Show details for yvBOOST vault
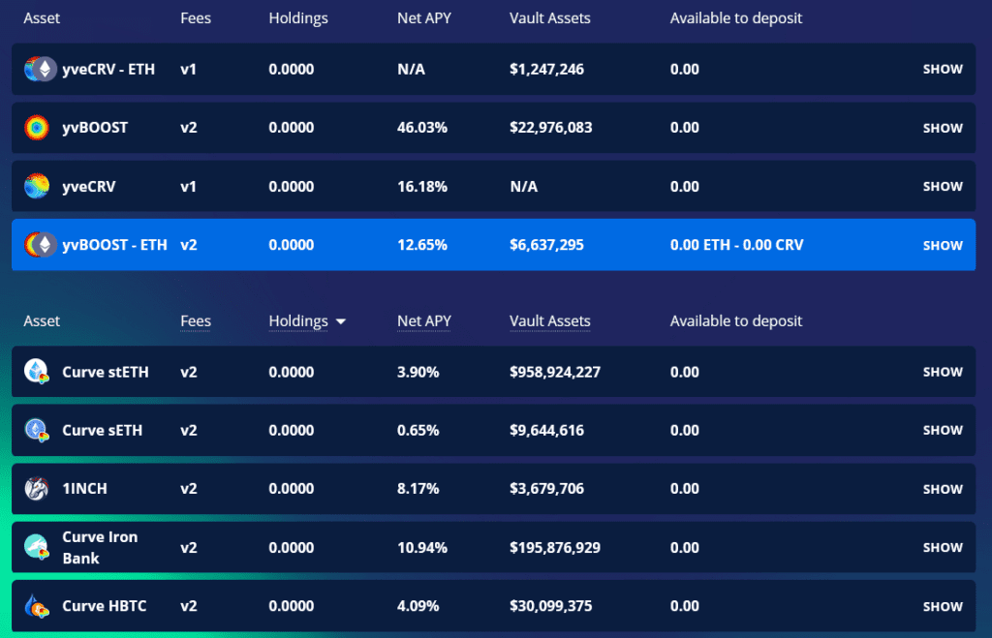Viewport: 992px width, 638px height. pyautogui.click(x=943, y=128)
